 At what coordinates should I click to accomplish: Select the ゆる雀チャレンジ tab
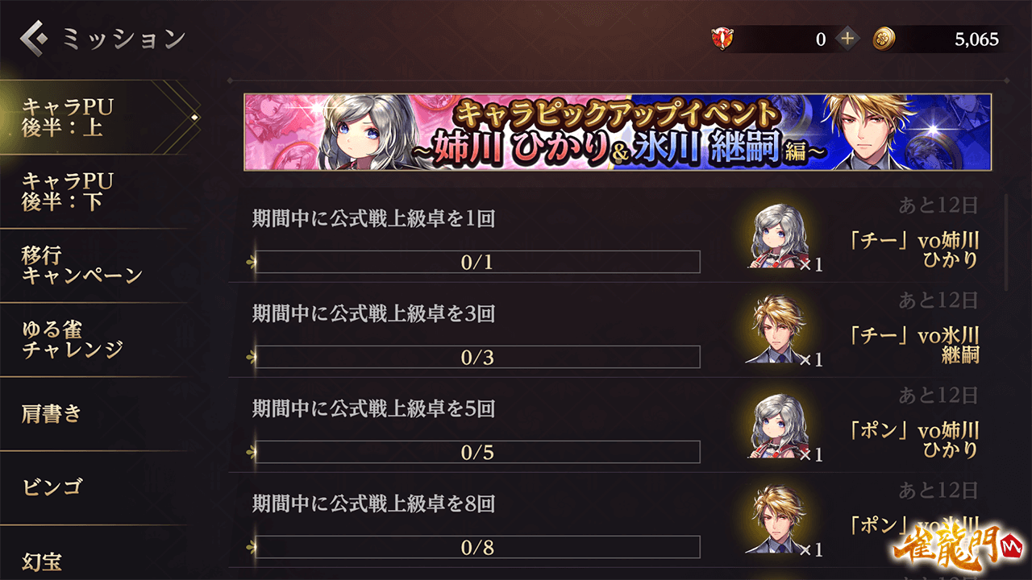(x=94, y=339)
